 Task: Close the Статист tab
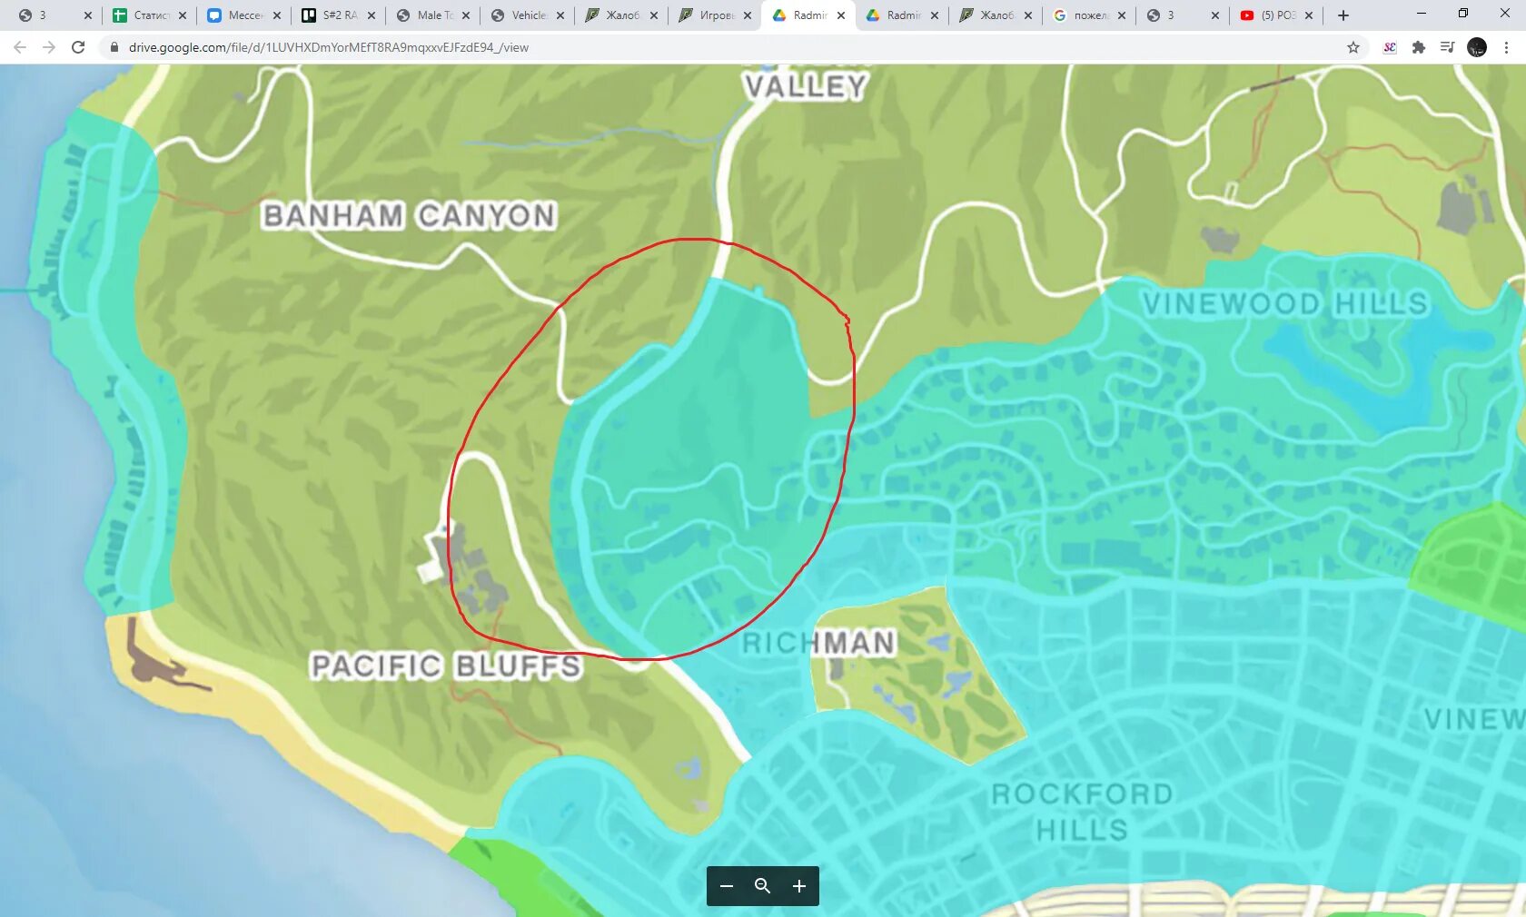tap(183, 15)
